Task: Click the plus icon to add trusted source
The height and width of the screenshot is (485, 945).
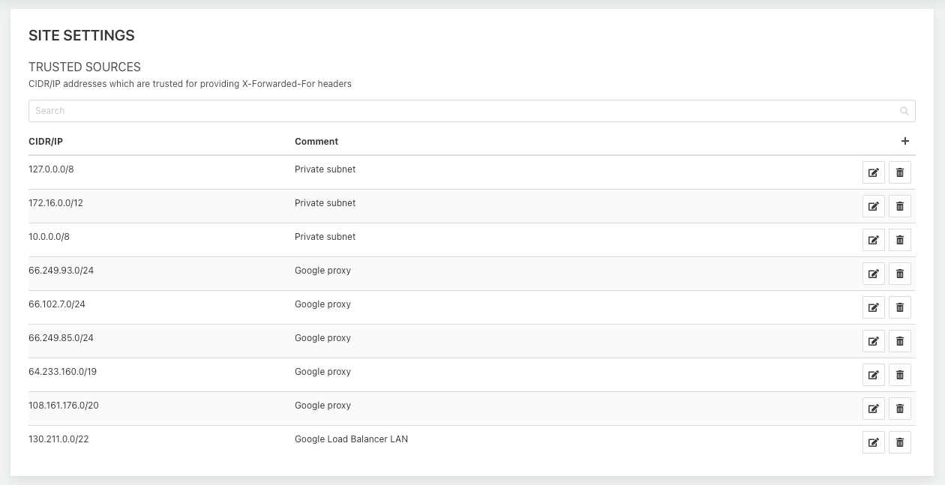Action: (904, 141)
